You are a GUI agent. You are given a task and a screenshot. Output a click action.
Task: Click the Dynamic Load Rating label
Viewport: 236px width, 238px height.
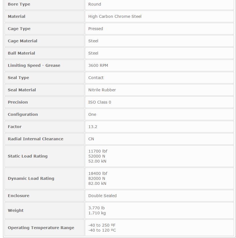tap(31, 178)
